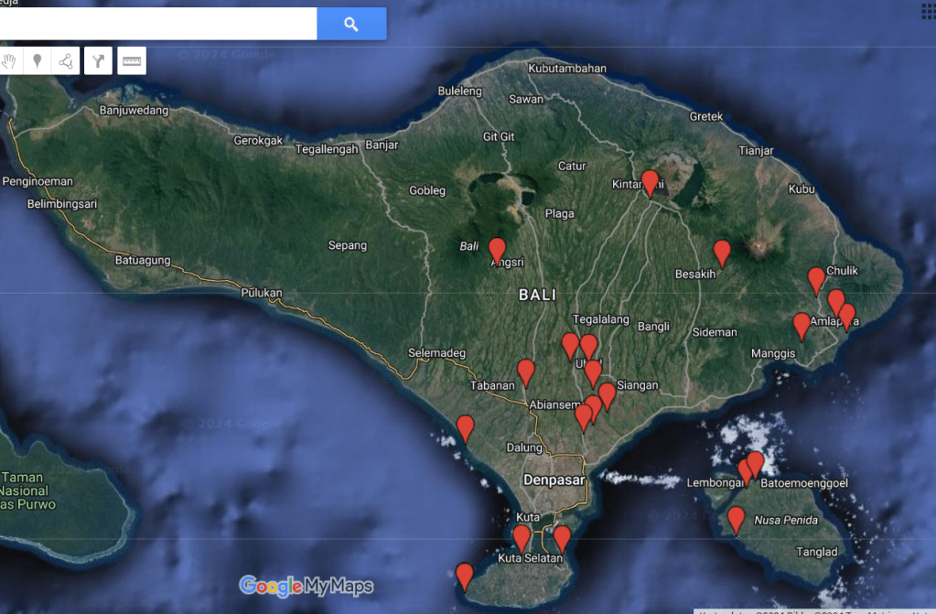936x614 pixels.
Task: Open the add directions tool
Action: [x=98, y=61]
